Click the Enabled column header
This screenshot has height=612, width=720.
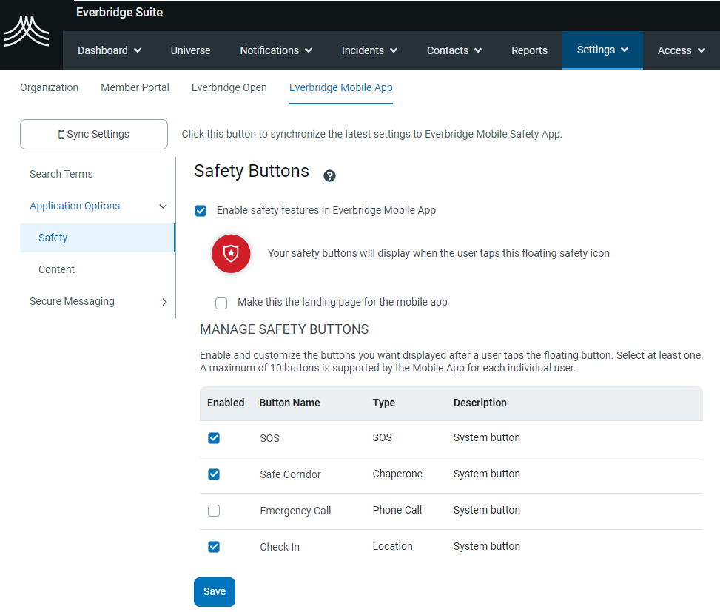coord(226,403)
